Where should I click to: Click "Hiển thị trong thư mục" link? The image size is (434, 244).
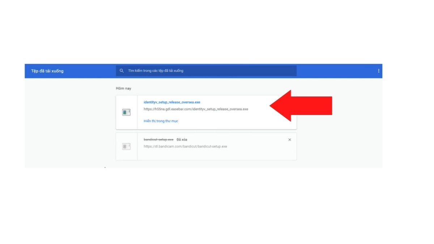point(161,121)
